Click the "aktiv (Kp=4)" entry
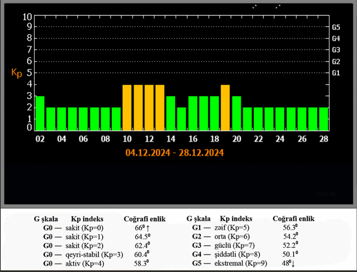 click(85, 263)
